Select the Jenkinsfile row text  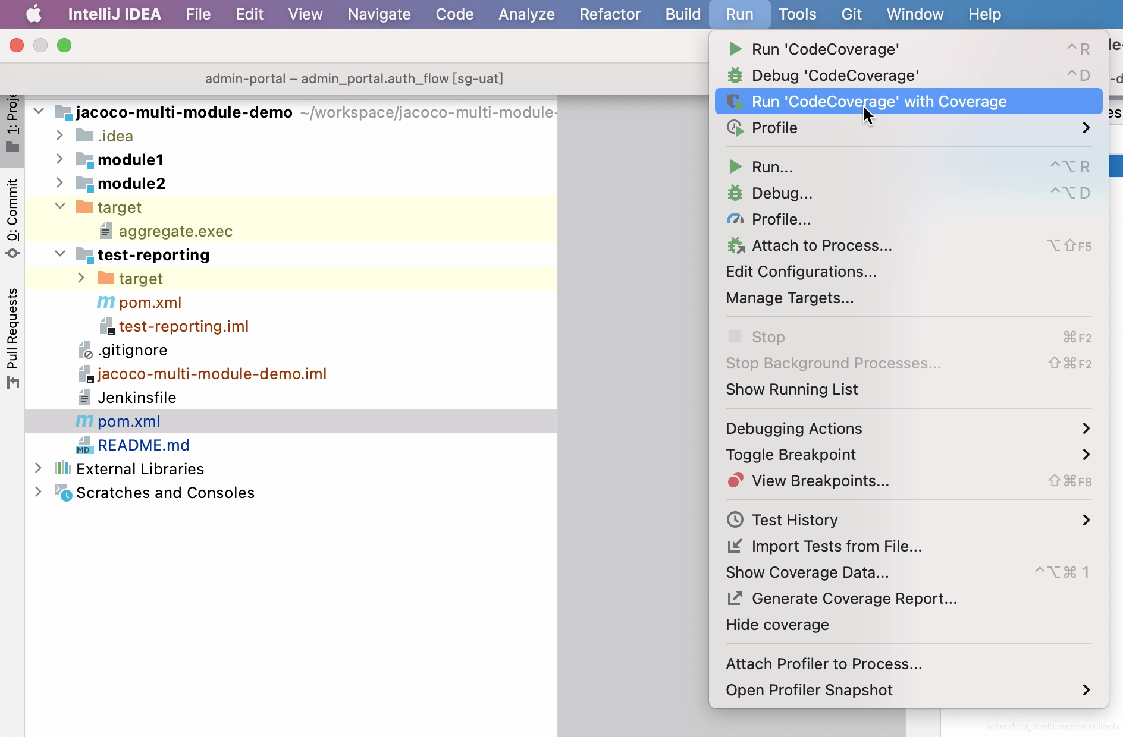pos(137,398)
